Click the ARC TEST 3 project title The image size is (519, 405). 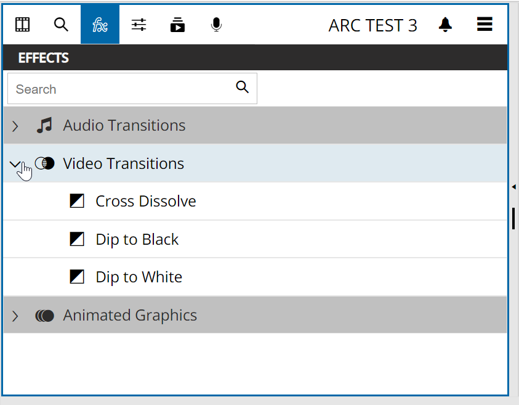(372, 25)
